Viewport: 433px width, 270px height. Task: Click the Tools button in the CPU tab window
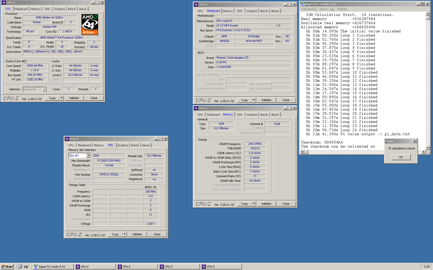tap(52, 98)
